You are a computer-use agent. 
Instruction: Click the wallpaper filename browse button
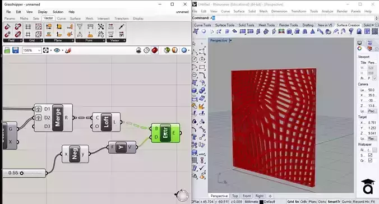point(375,150)
